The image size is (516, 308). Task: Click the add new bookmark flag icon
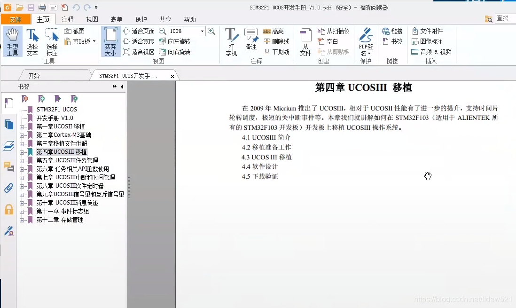[41, 98]
